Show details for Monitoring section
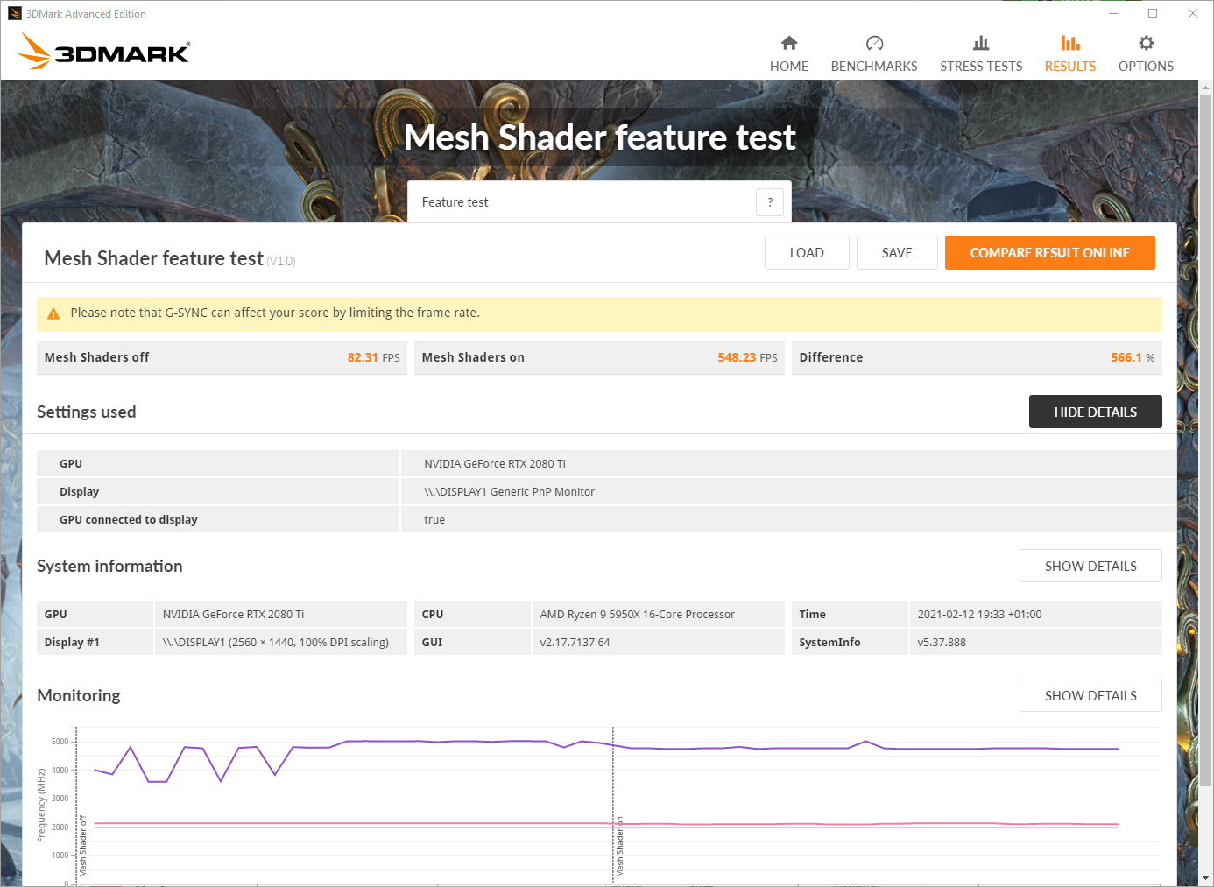 1090,695
